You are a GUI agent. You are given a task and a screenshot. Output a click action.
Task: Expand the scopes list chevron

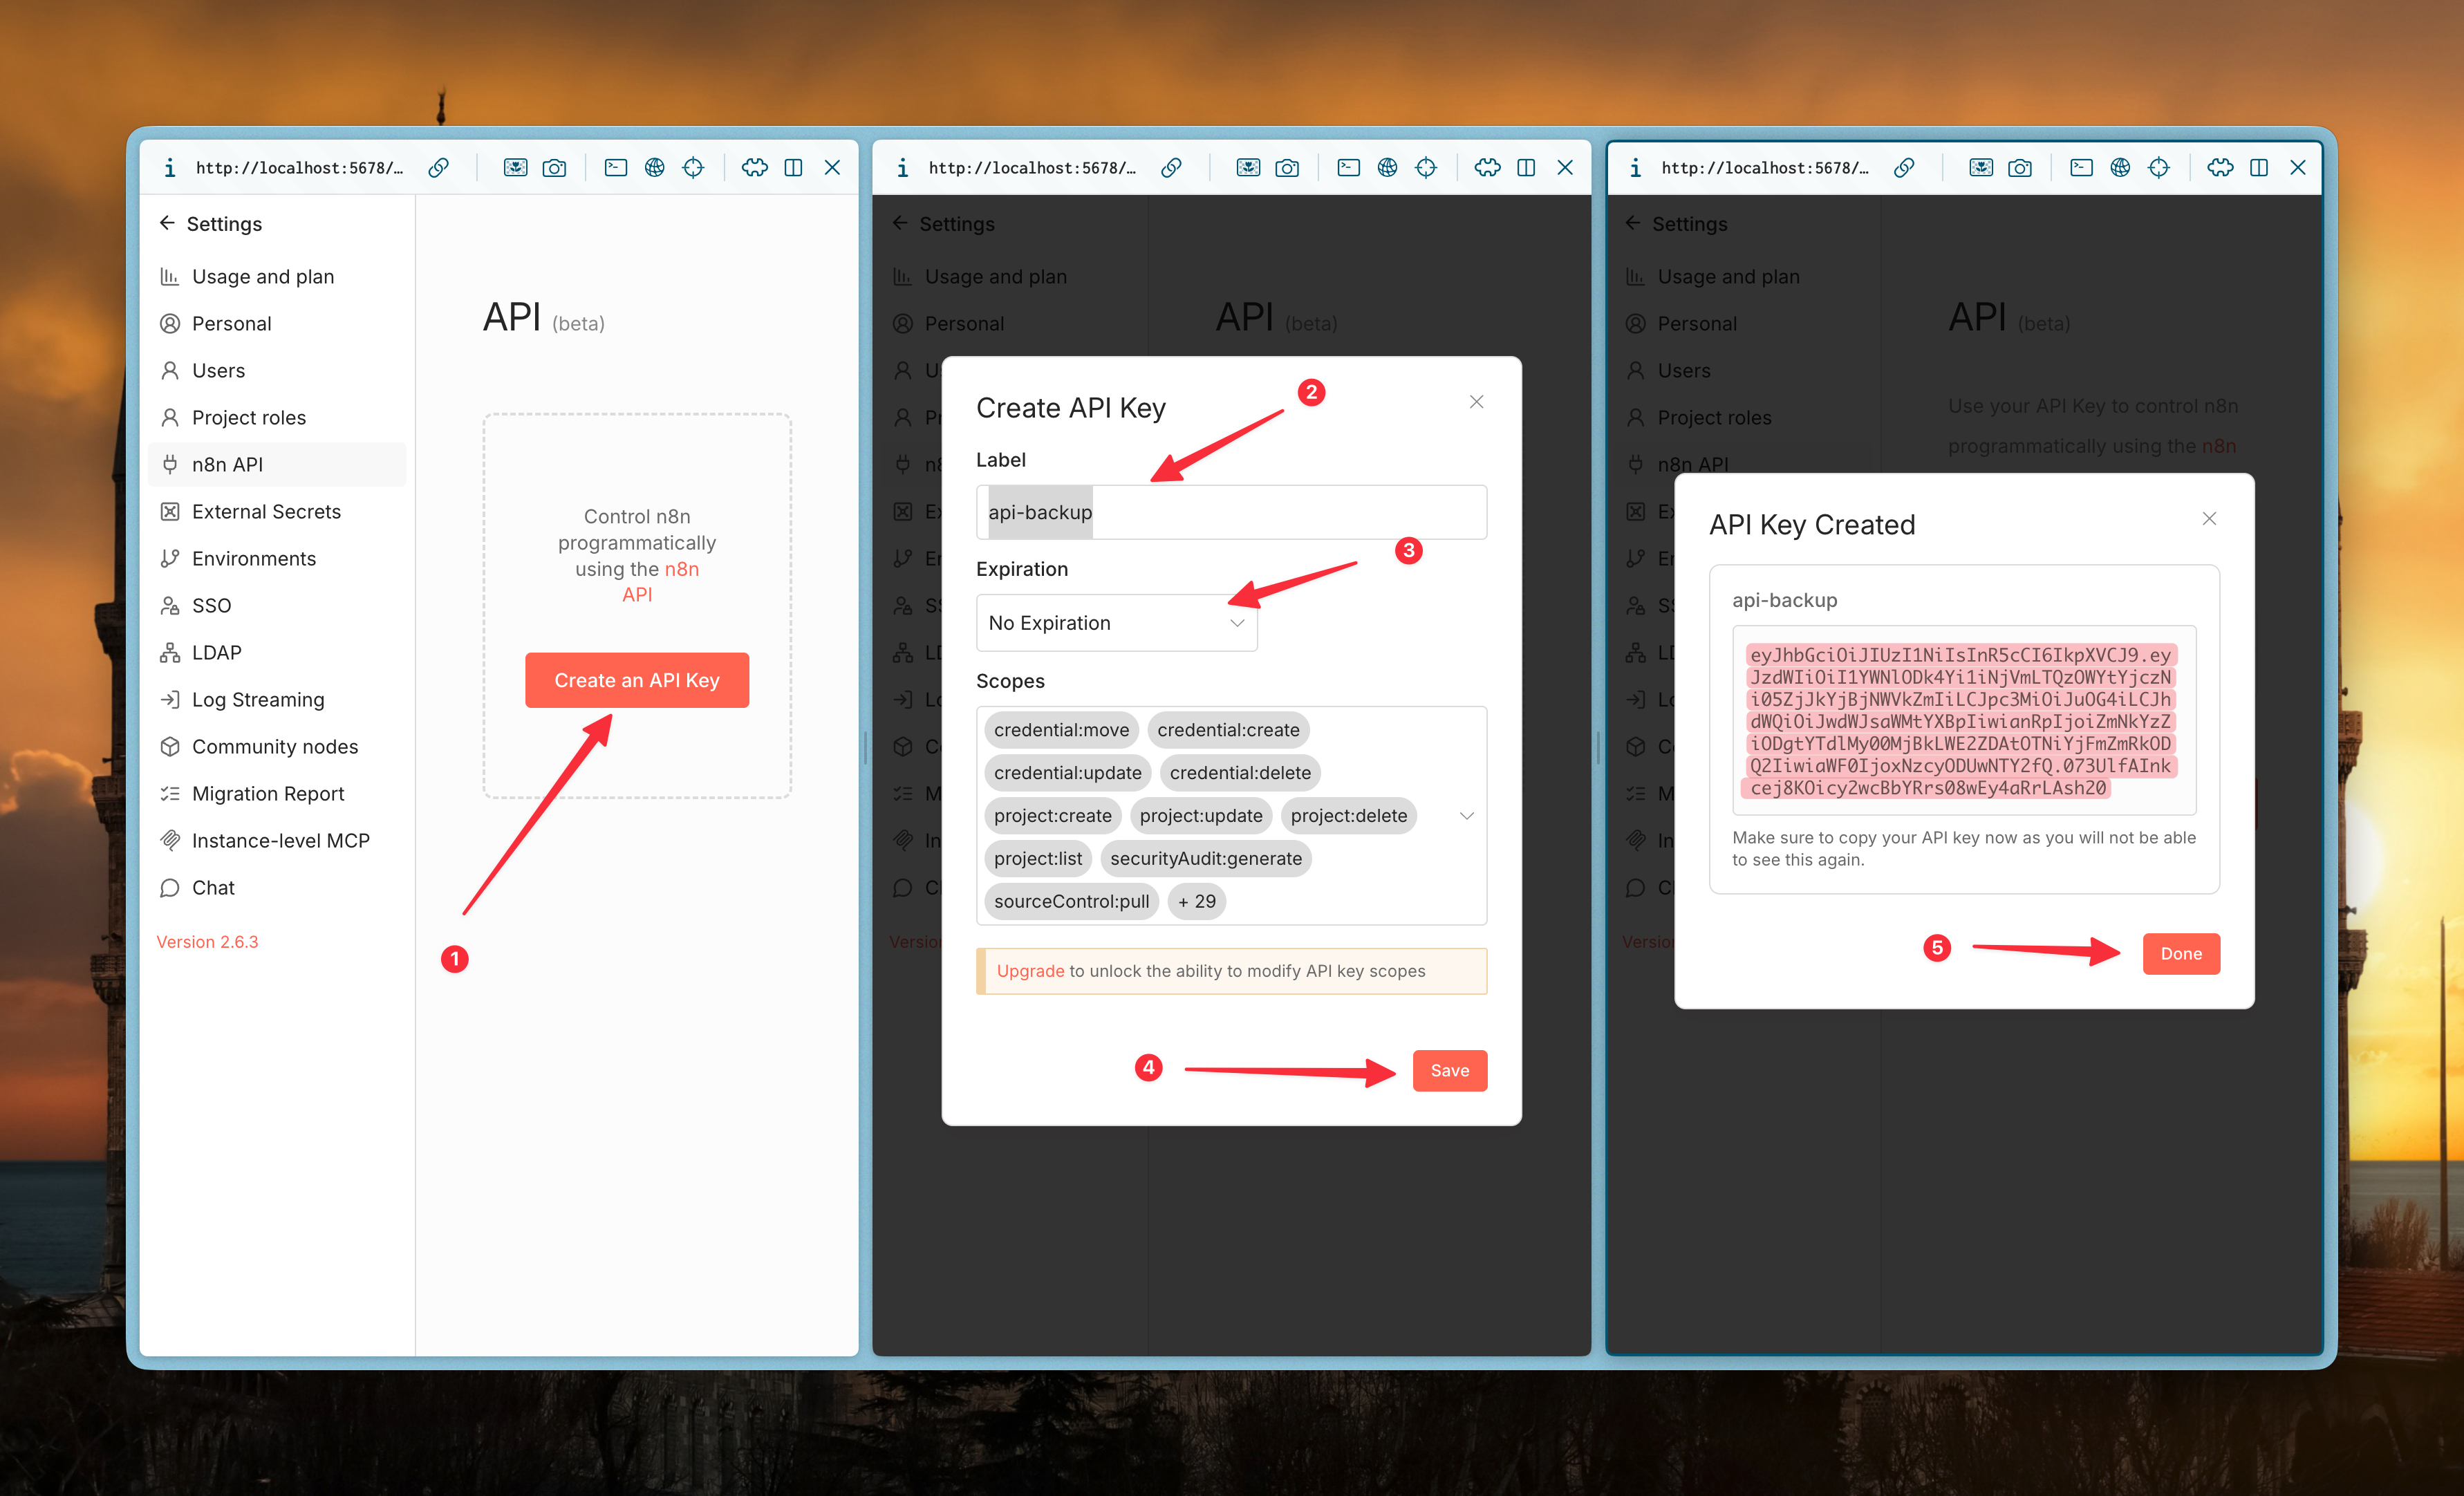(1466, 816)
